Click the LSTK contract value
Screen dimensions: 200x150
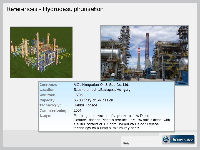78,95
